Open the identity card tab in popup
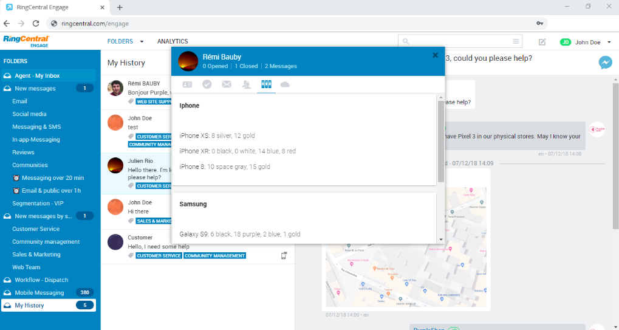619x330 pixels. coord(187,84)
